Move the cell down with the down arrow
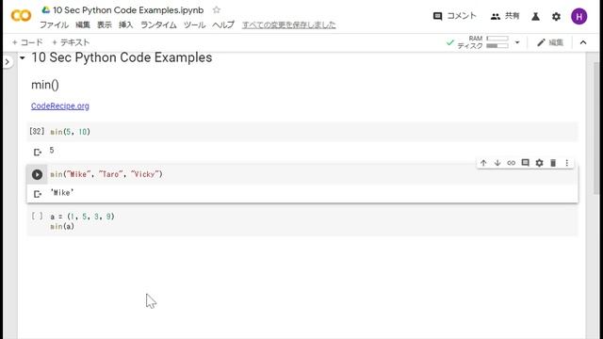The height and width of the screenshot is (339, 603). click(497, 163)
